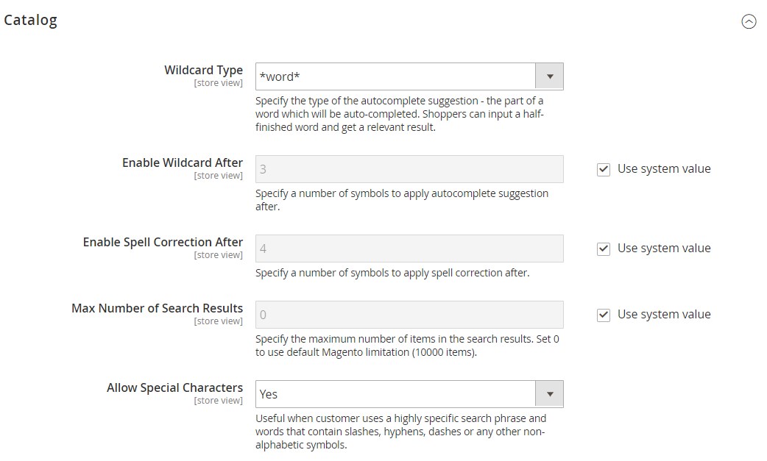767x461 pixels.
Task: Click the Catalog section heading
Action: click(30, 21)
